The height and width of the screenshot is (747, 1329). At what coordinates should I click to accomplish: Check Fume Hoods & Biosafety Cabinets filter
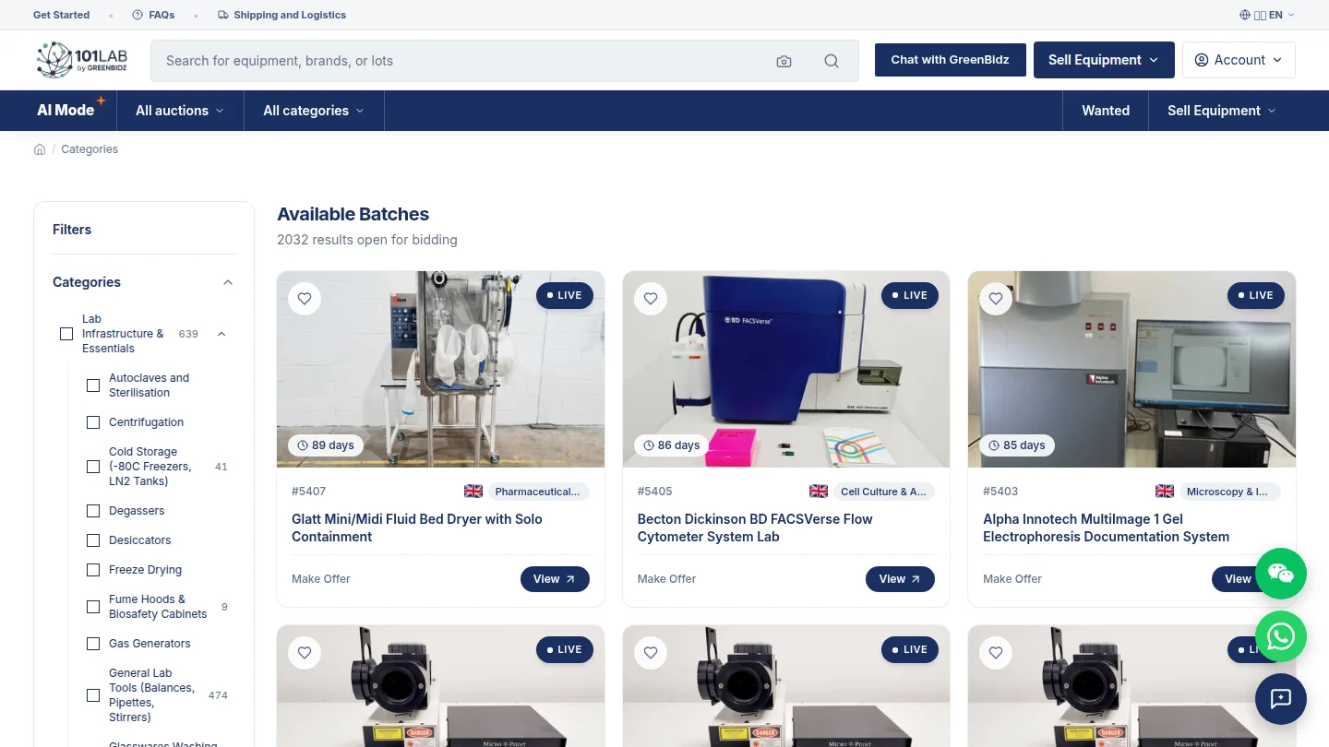click(x=93, y=607)
